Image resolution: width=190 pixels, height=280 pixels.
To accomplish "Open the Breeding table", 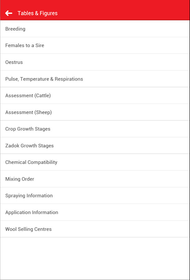I will pyautogui.click(x=15, y=29).
